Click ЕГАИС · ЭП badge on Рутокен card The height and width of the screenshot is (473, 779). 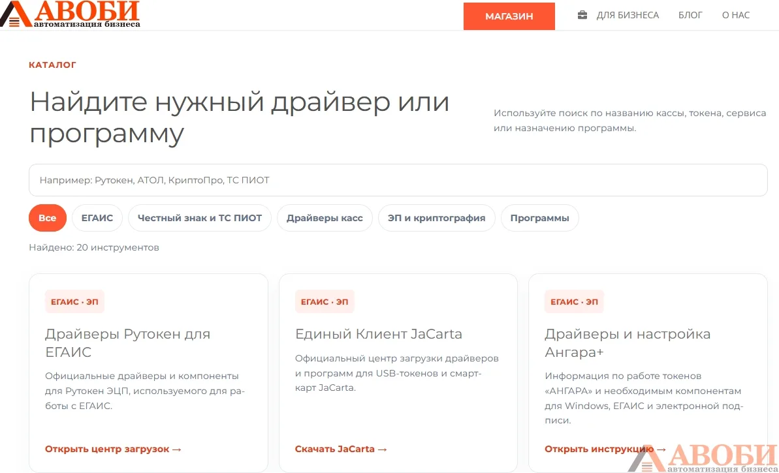pos(74,302)
